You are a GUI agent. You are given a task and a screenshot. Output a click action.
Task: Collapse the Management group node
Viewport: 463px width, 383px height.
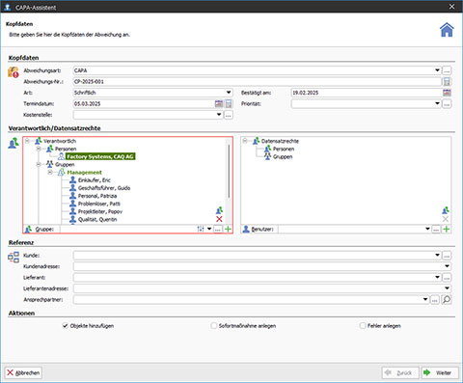point(50,173)
